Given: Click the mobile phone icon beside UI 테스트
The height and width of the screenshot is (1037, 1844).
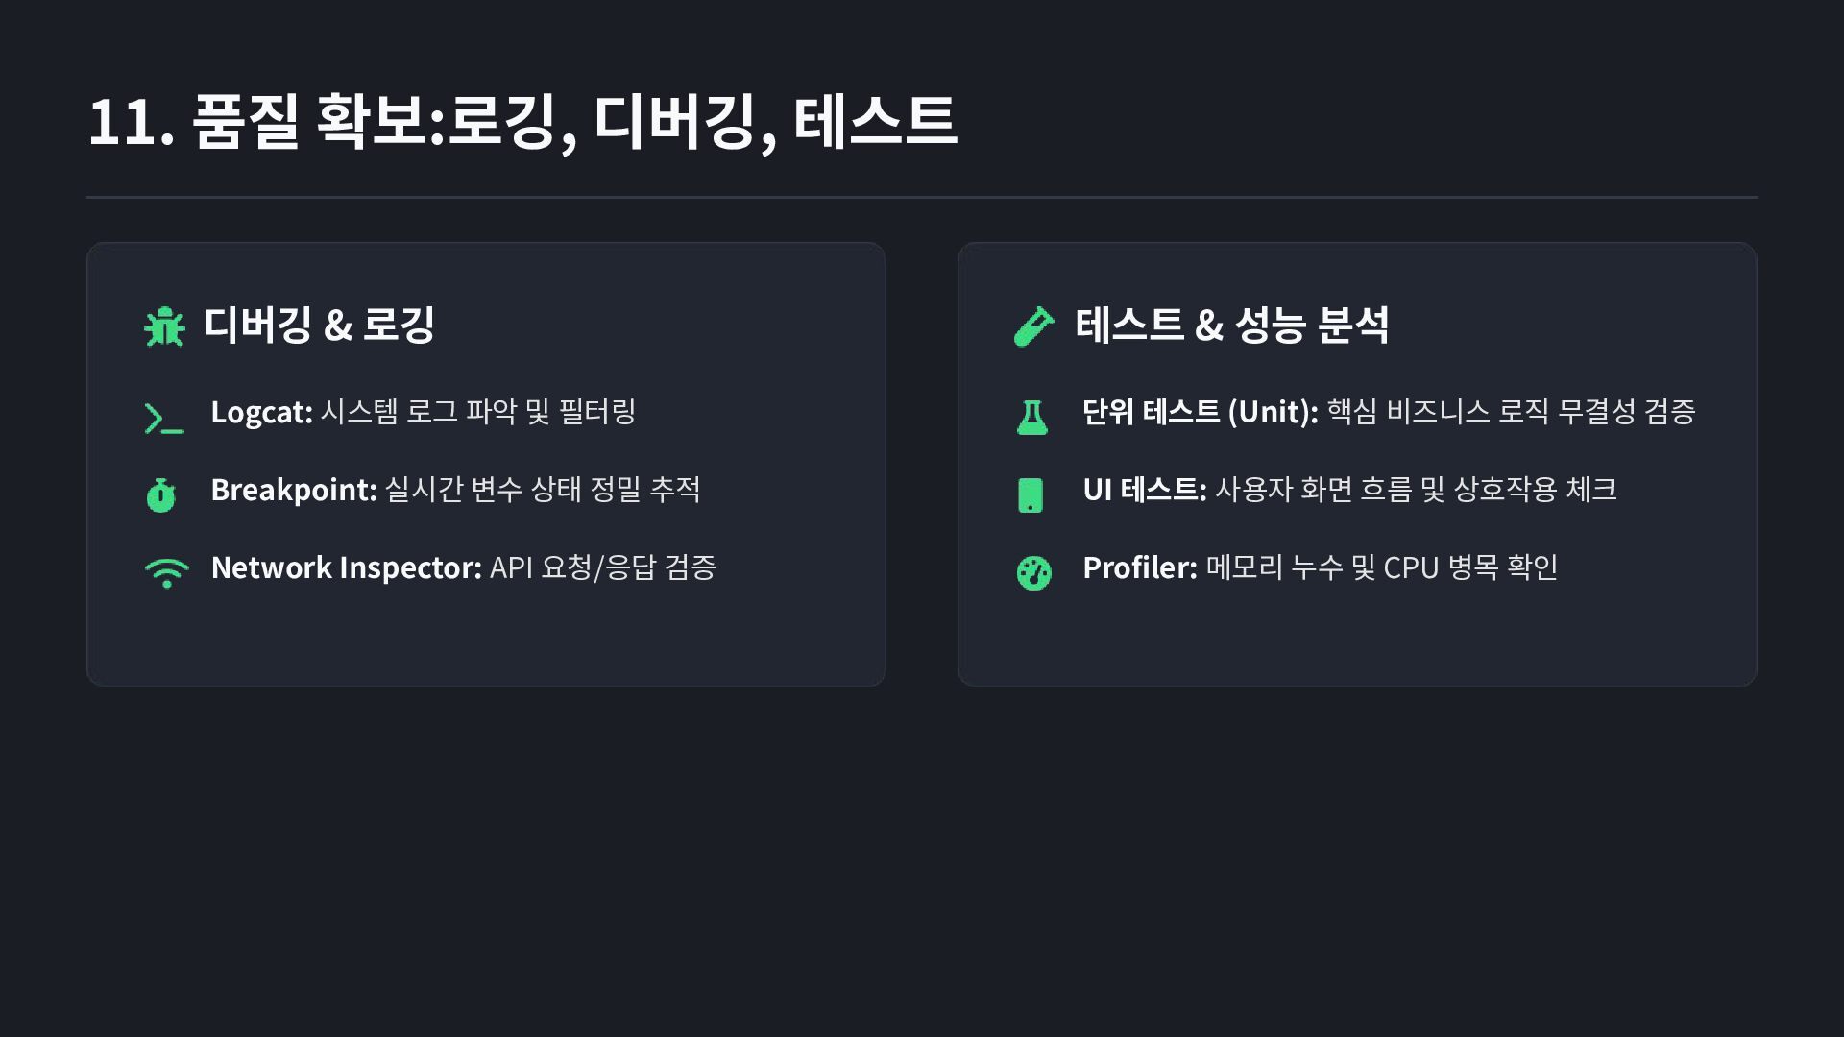Looking at the screenshot, I should point(1031,495).
